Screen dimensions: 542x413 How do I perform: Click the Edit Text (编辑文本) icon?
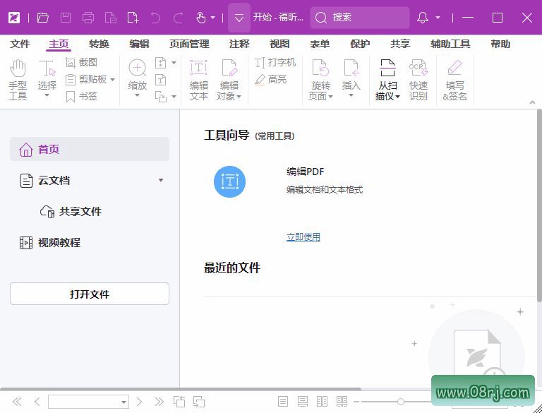click(199, 79)
